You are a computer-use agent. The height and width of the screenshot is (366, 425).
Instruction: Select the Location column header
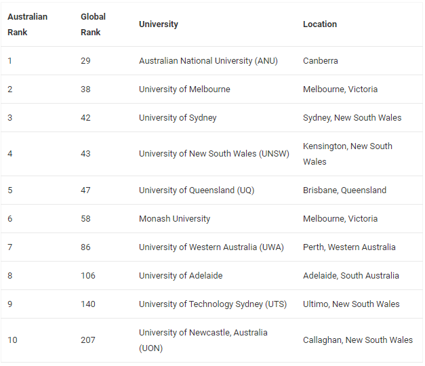point(320,24)
